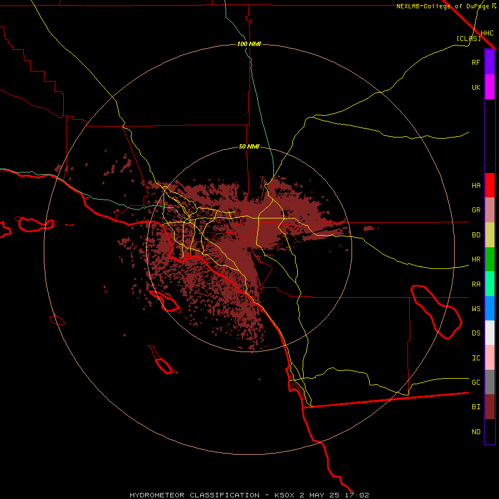
Task: Click the UK legend label
Action: [476, 87]
